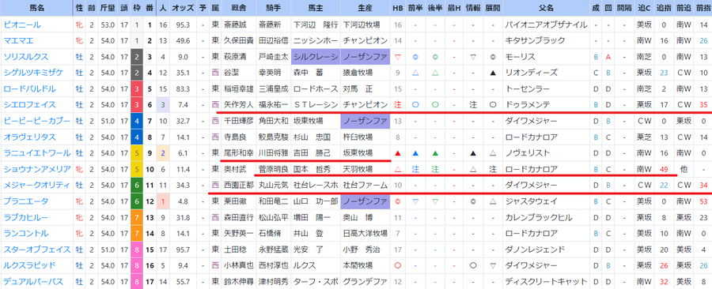Open horse link ショウナンアメリア
The height and width of the screenshot is (289, 712).
(37, 170)
